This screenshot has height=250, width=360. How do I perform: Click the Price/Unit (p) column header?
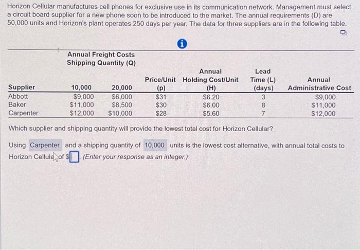[x=160, y=84]
